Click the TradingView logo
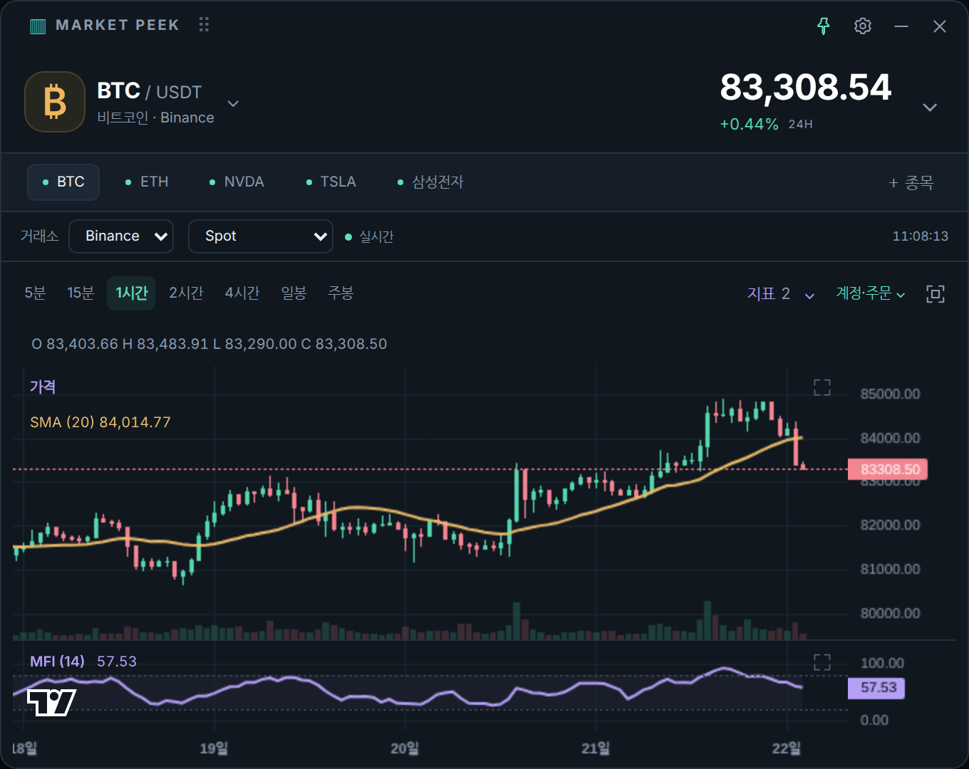The height and width of the screenshot is (769, 969). 51,703
